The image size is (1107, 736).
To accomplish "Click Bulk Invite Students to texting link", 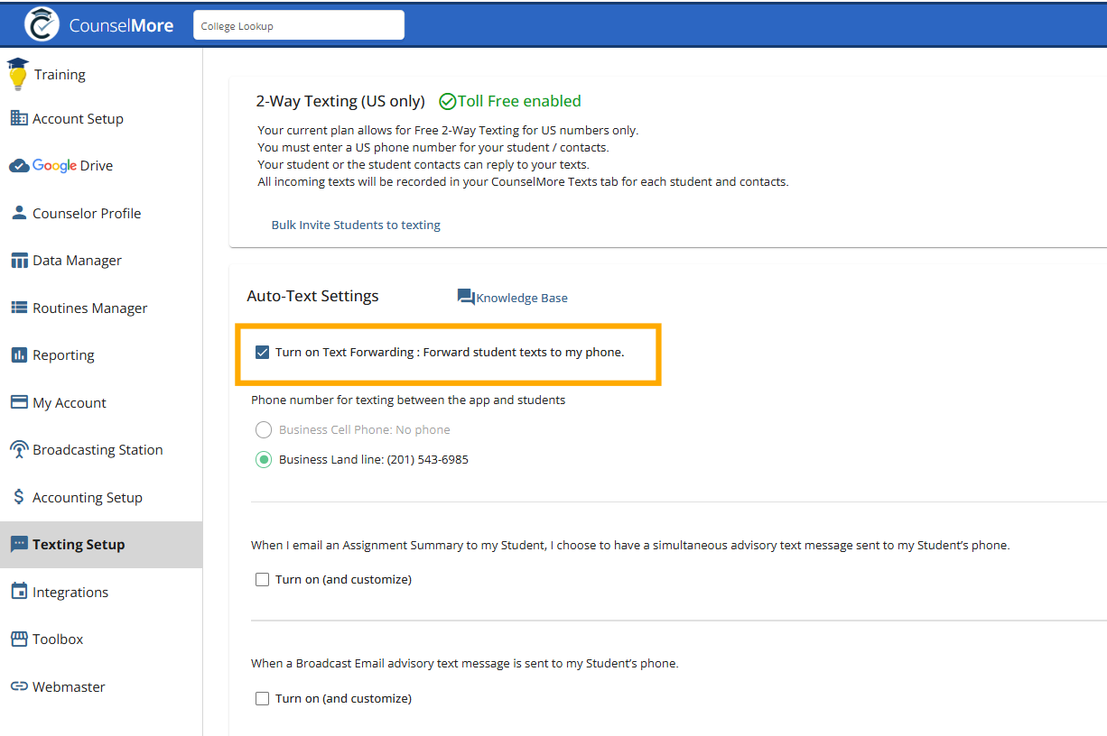I will [x=356, y=225].
